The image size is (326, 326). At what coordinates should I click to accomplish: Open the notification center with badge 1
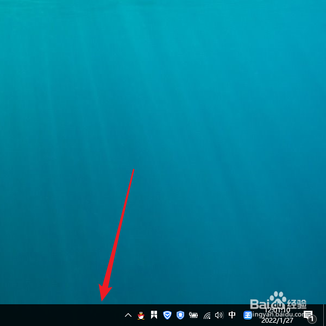tap(309, 316)
